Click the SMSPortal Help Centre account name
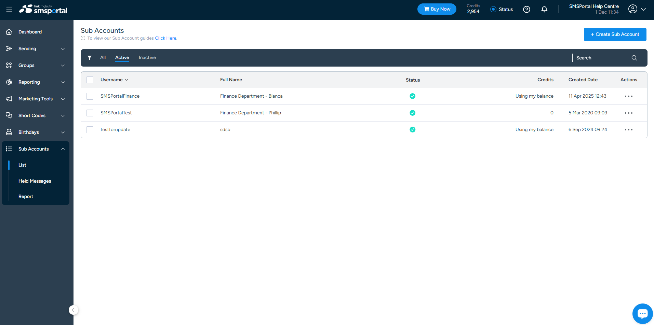The width and height of the screenshot is (654, 325). tap(594, 6)
